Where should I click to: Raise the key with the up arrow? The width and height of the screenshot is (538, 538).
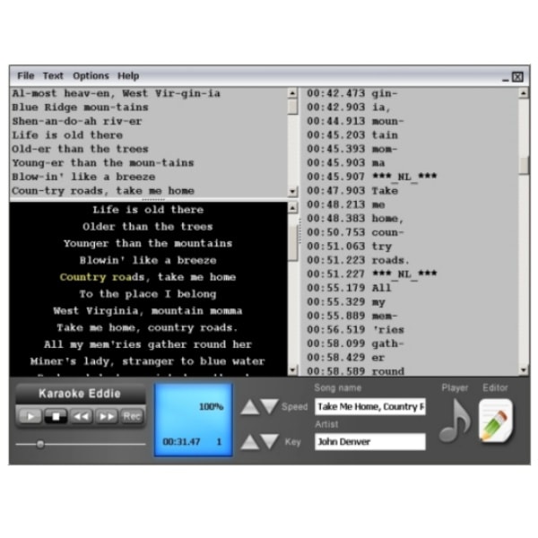[x=250, y=442]
